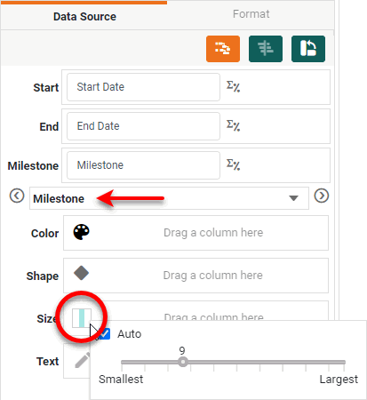Click the Size bar icon
The height and width of the screenshot is (400, 367).
click(x=82, y=318)
